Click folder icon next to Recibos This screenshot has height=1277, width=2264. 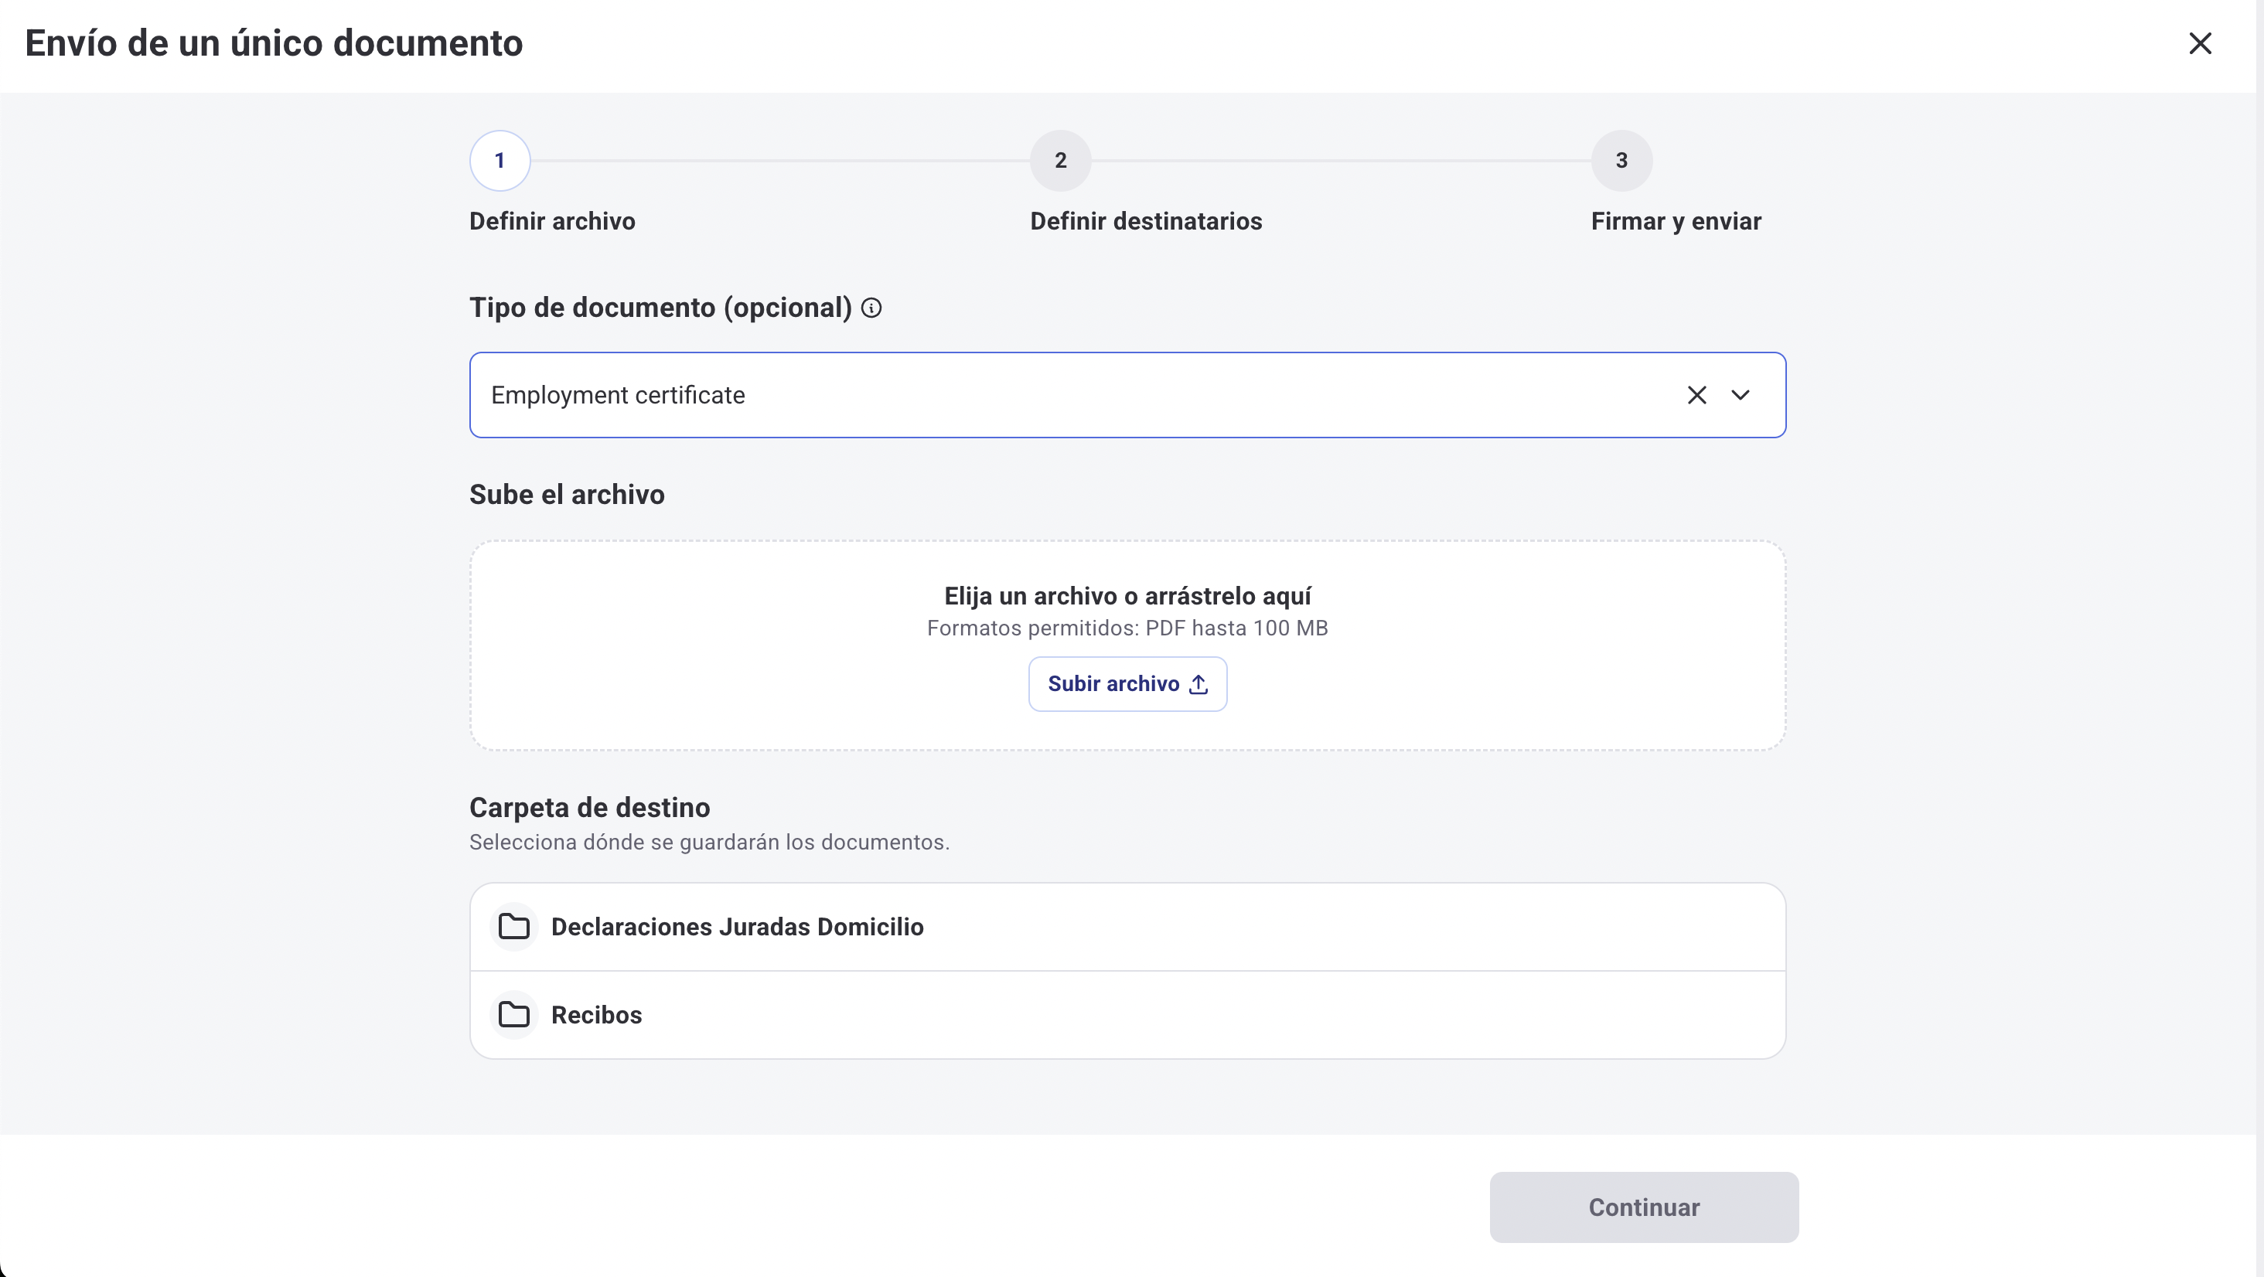pyautogui.click(x=513, y=1015)
